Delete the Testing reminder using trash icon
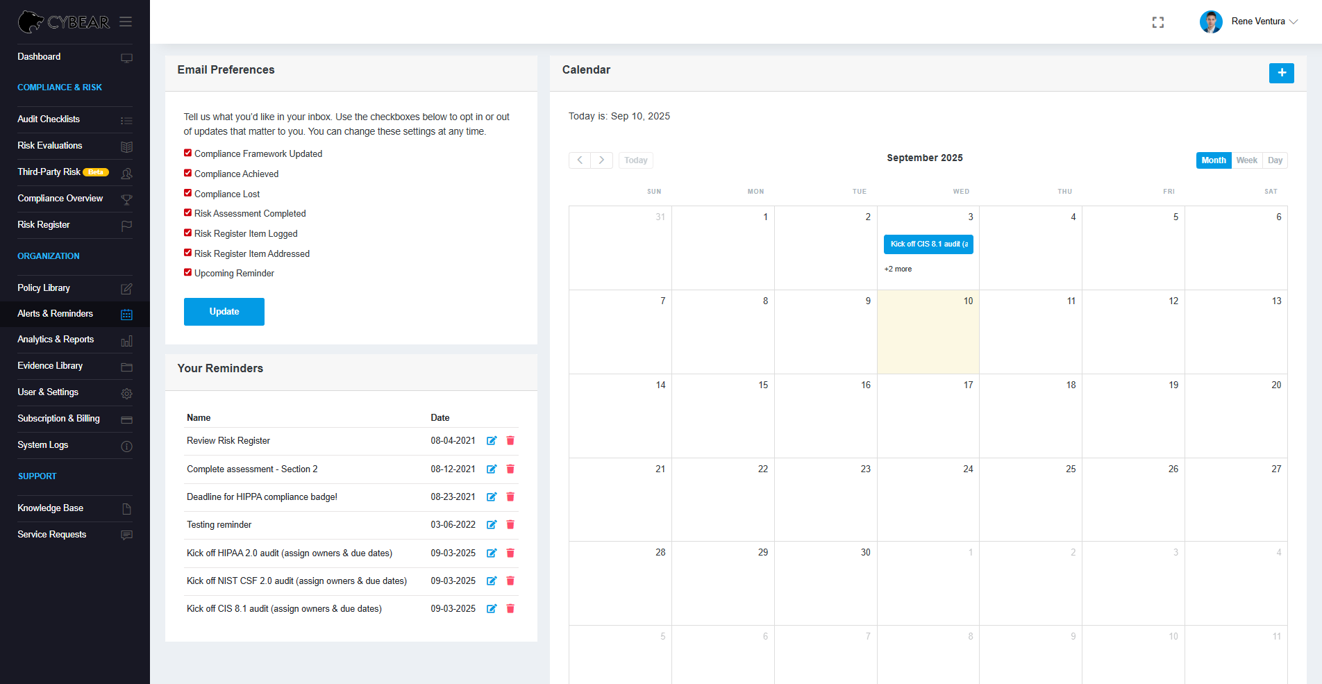The width and height of the screenshot is (1322, 684). 510,524
